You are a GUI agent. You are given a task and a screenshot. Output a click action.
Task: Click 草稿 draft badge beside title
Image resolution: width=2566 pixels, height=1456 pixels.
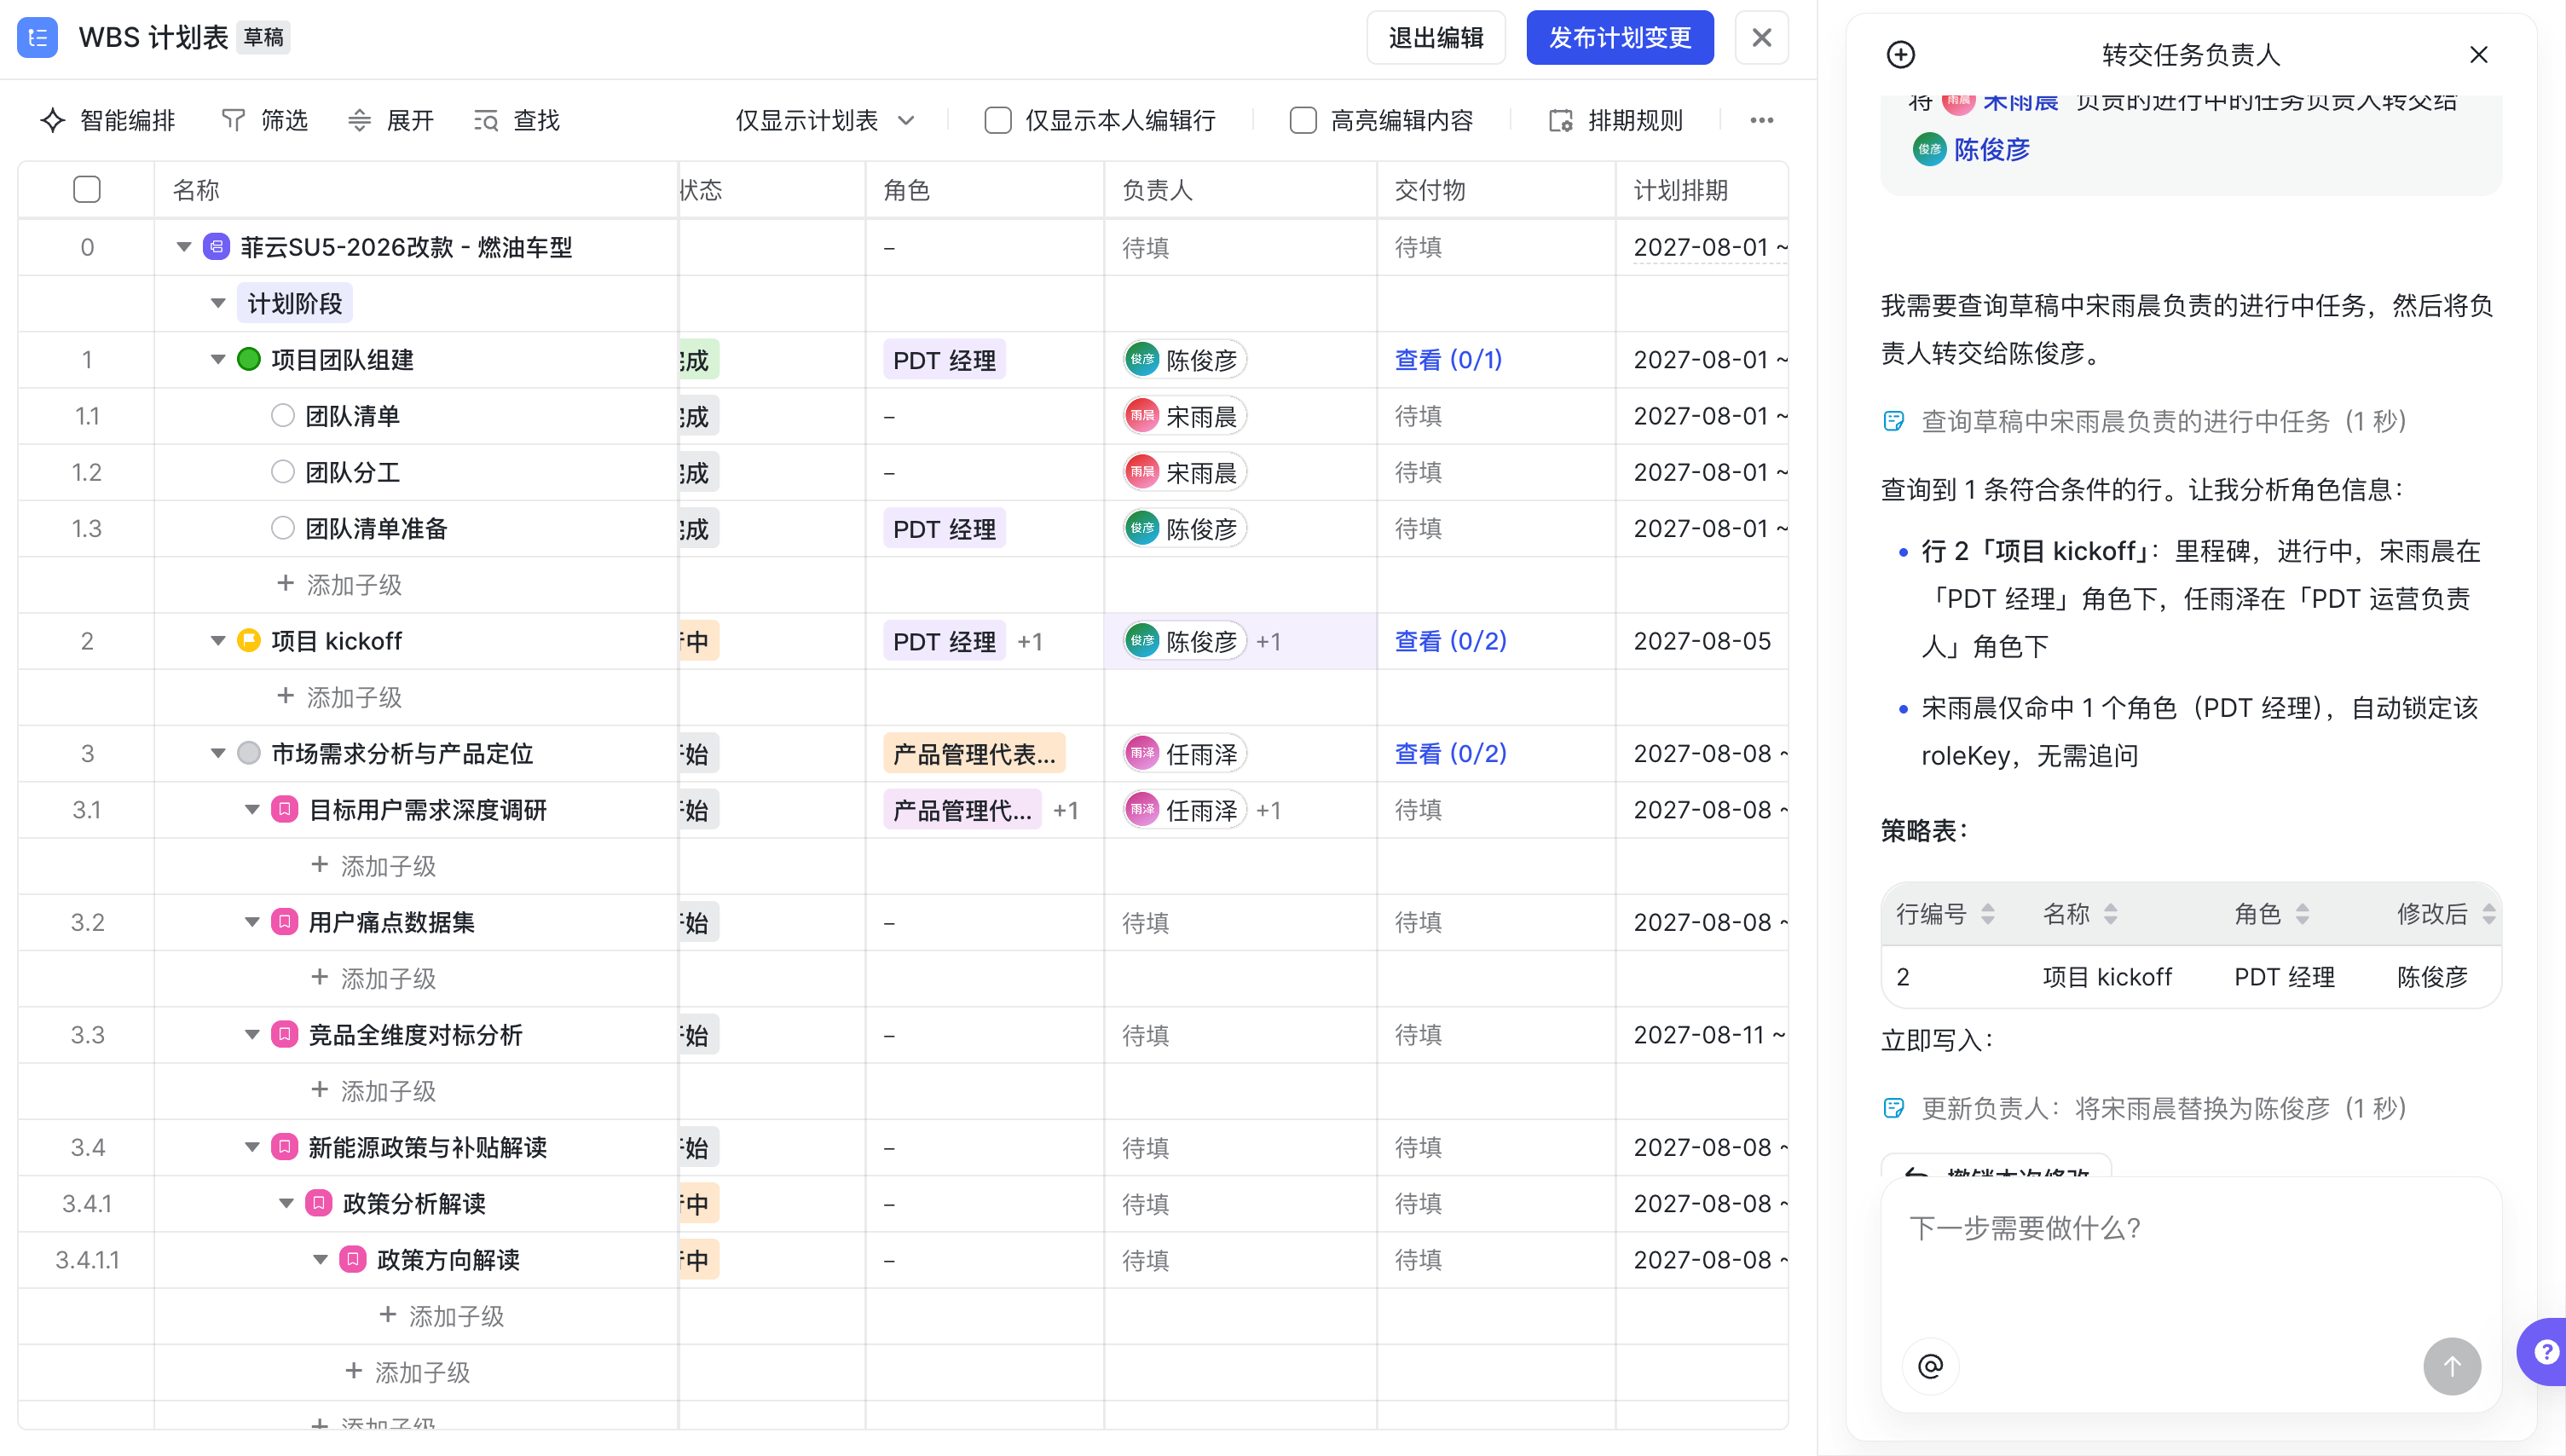pyautogui.click(x=264, y=38)
